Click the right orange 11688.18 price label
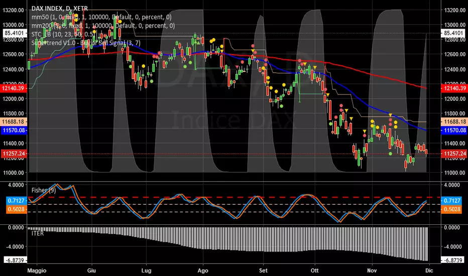Screen dimensions: 468x276 pyautogui.click(x=454, y=121)
